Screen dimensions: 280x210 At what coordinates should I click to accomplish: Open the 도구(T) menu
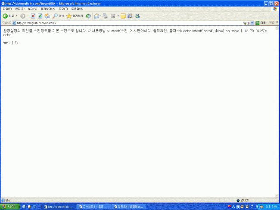point(63,9)
